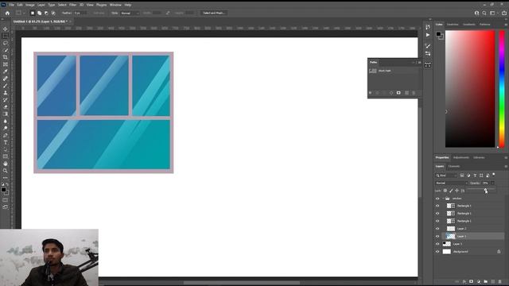Switch to the Adjustments tab
The image size is (509, 286).
(461, 157)
